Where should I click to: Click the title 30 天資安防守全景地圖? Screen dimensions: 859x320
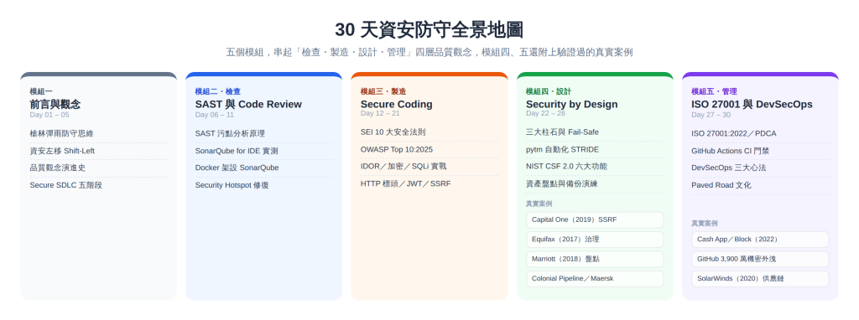pyautogui.click(x=429, y=29)
